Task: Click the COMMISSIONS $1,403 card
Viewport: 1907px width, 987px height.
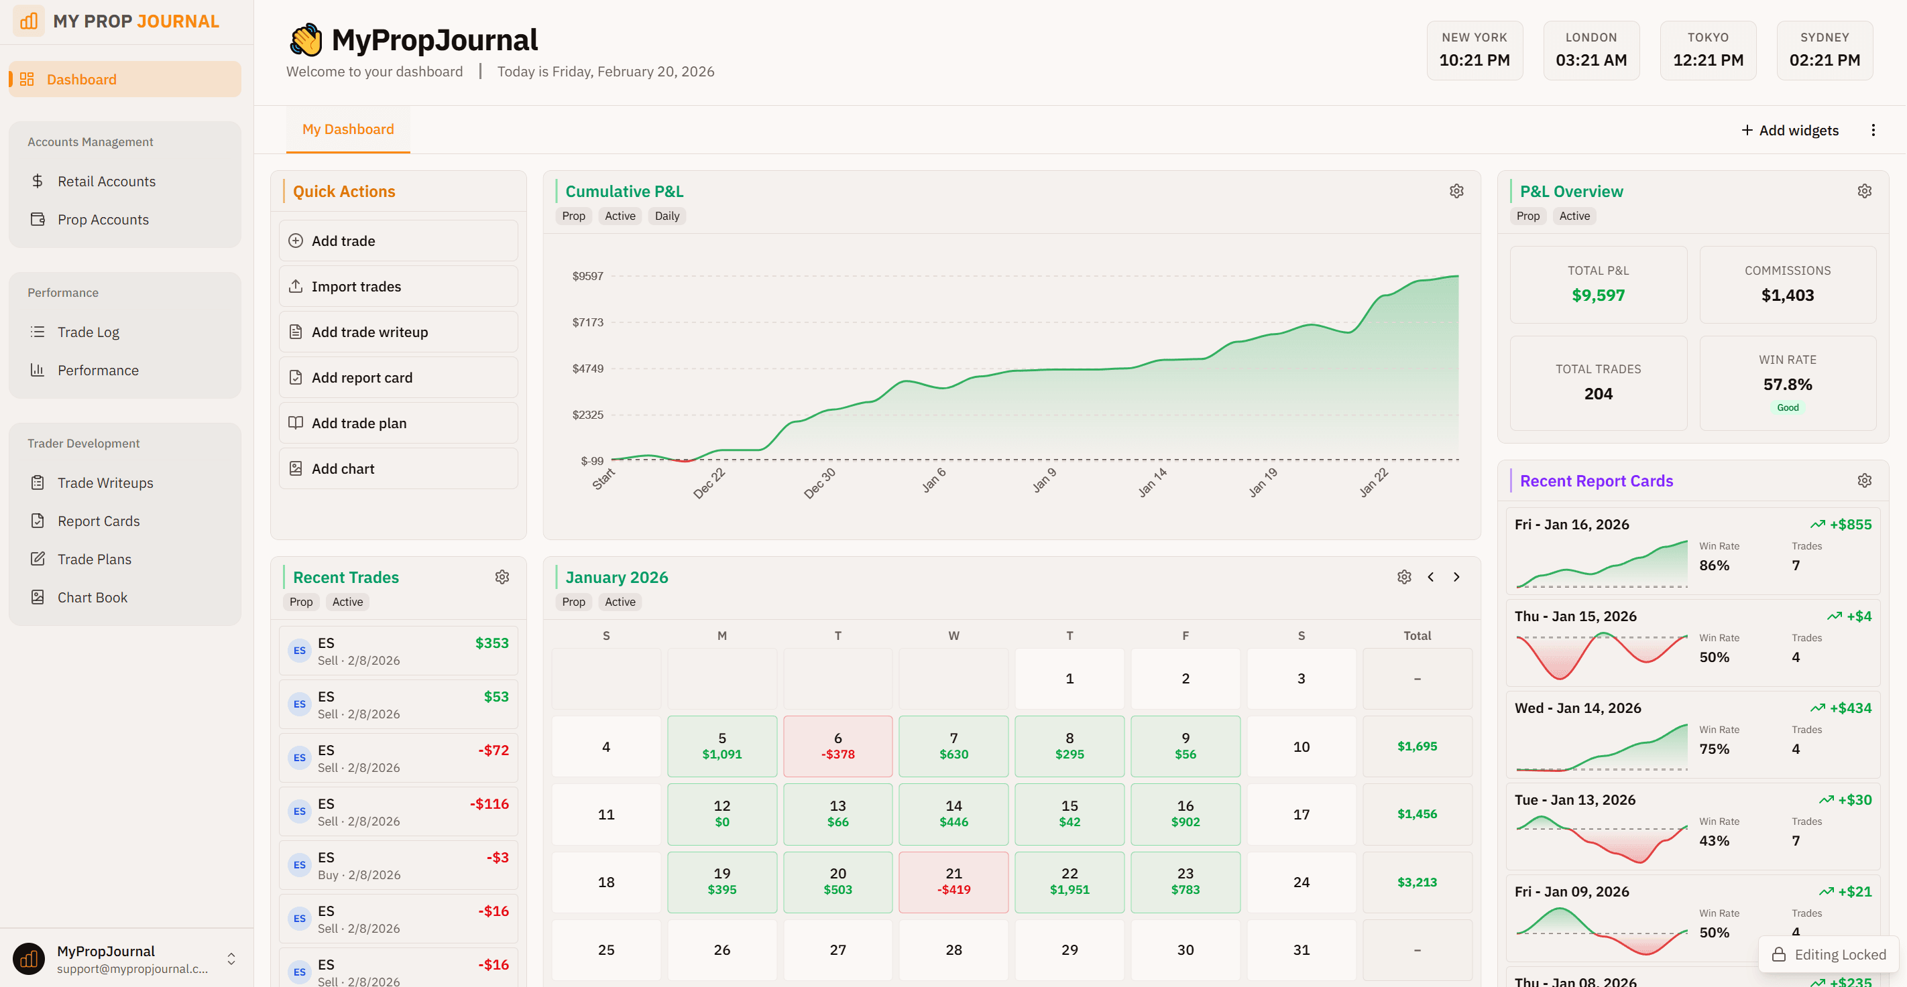Action: 1787,285
